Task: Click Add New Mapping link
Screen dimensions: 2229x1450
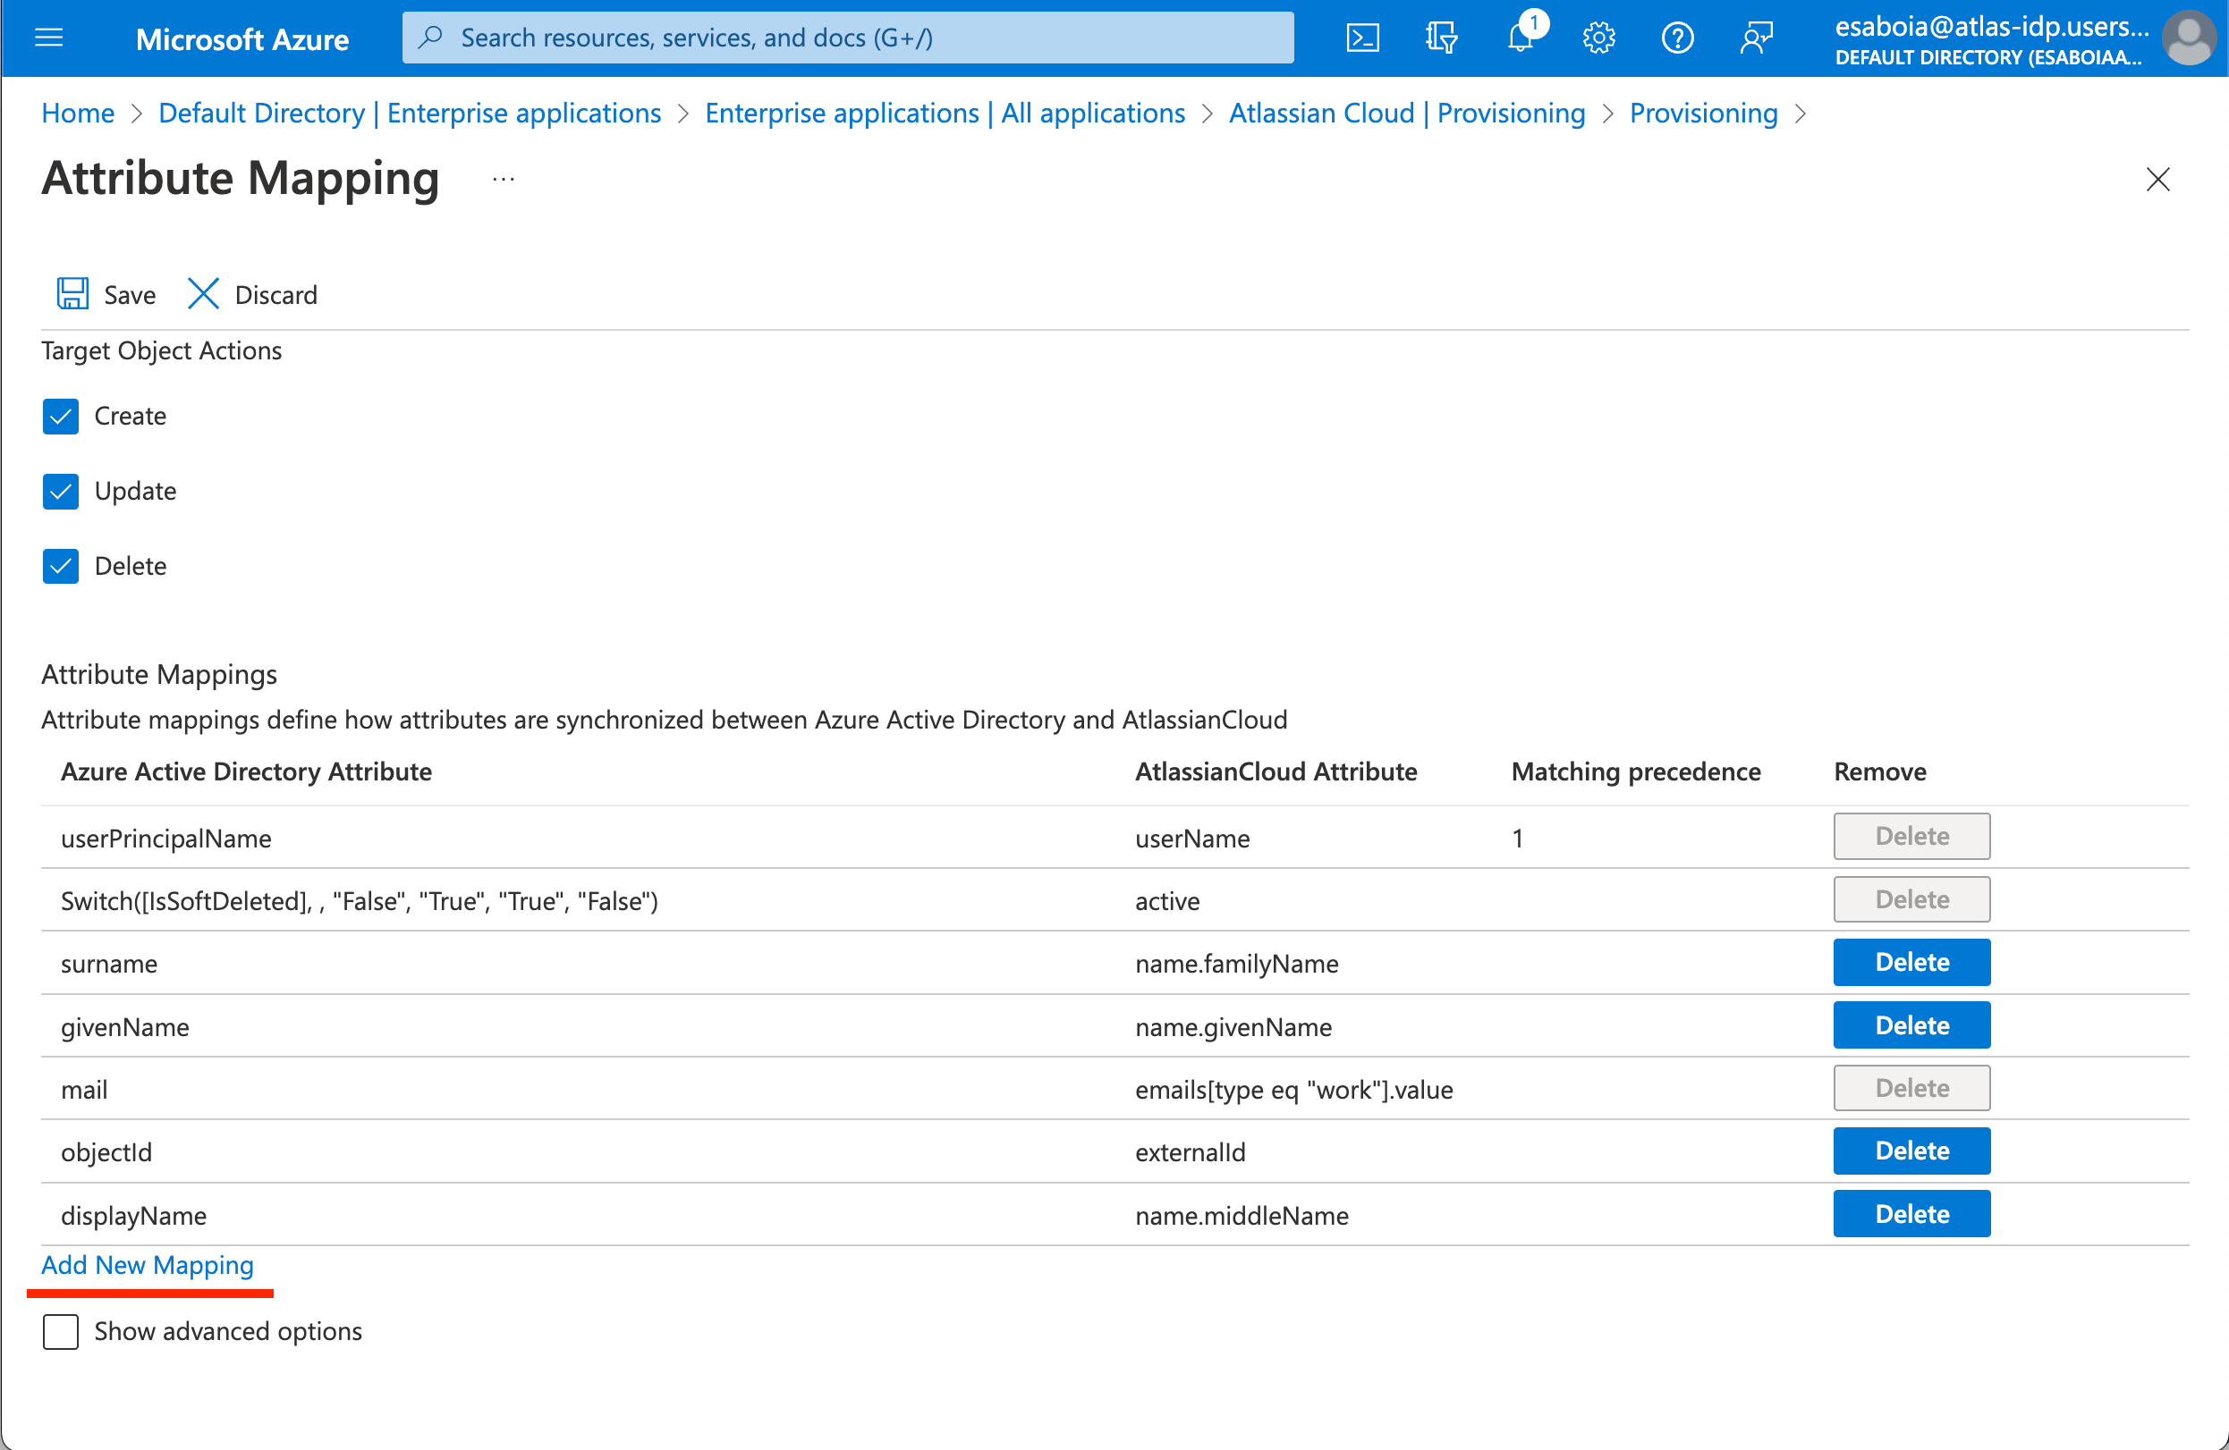Action: (146, 1263)
